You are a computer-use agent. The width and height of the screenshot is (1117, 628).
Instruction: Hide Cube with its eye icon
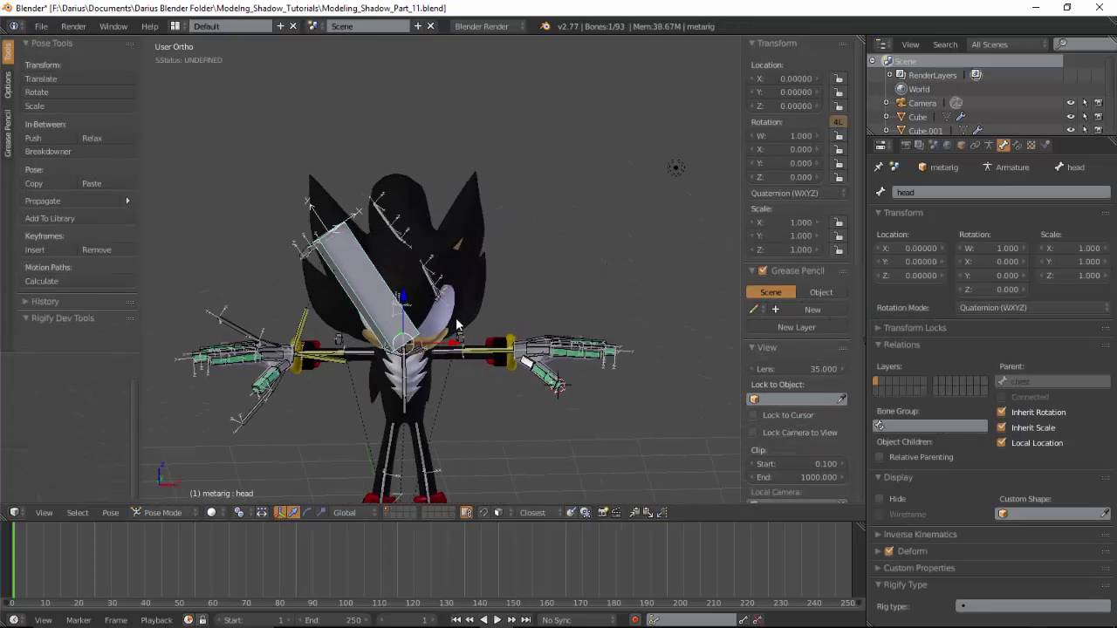click(x=1071, y=117)
